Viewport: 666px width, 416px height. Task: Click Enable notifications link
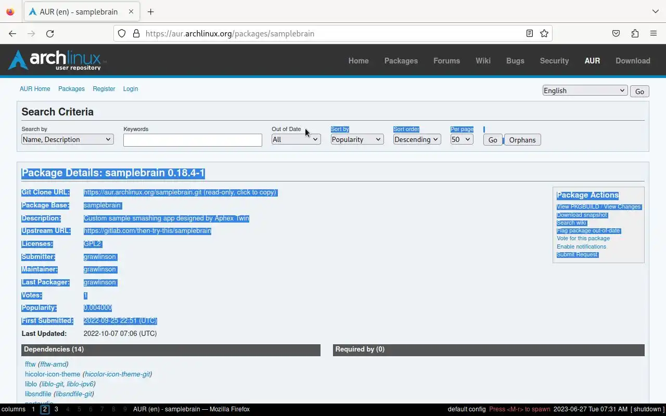point(581,246)
